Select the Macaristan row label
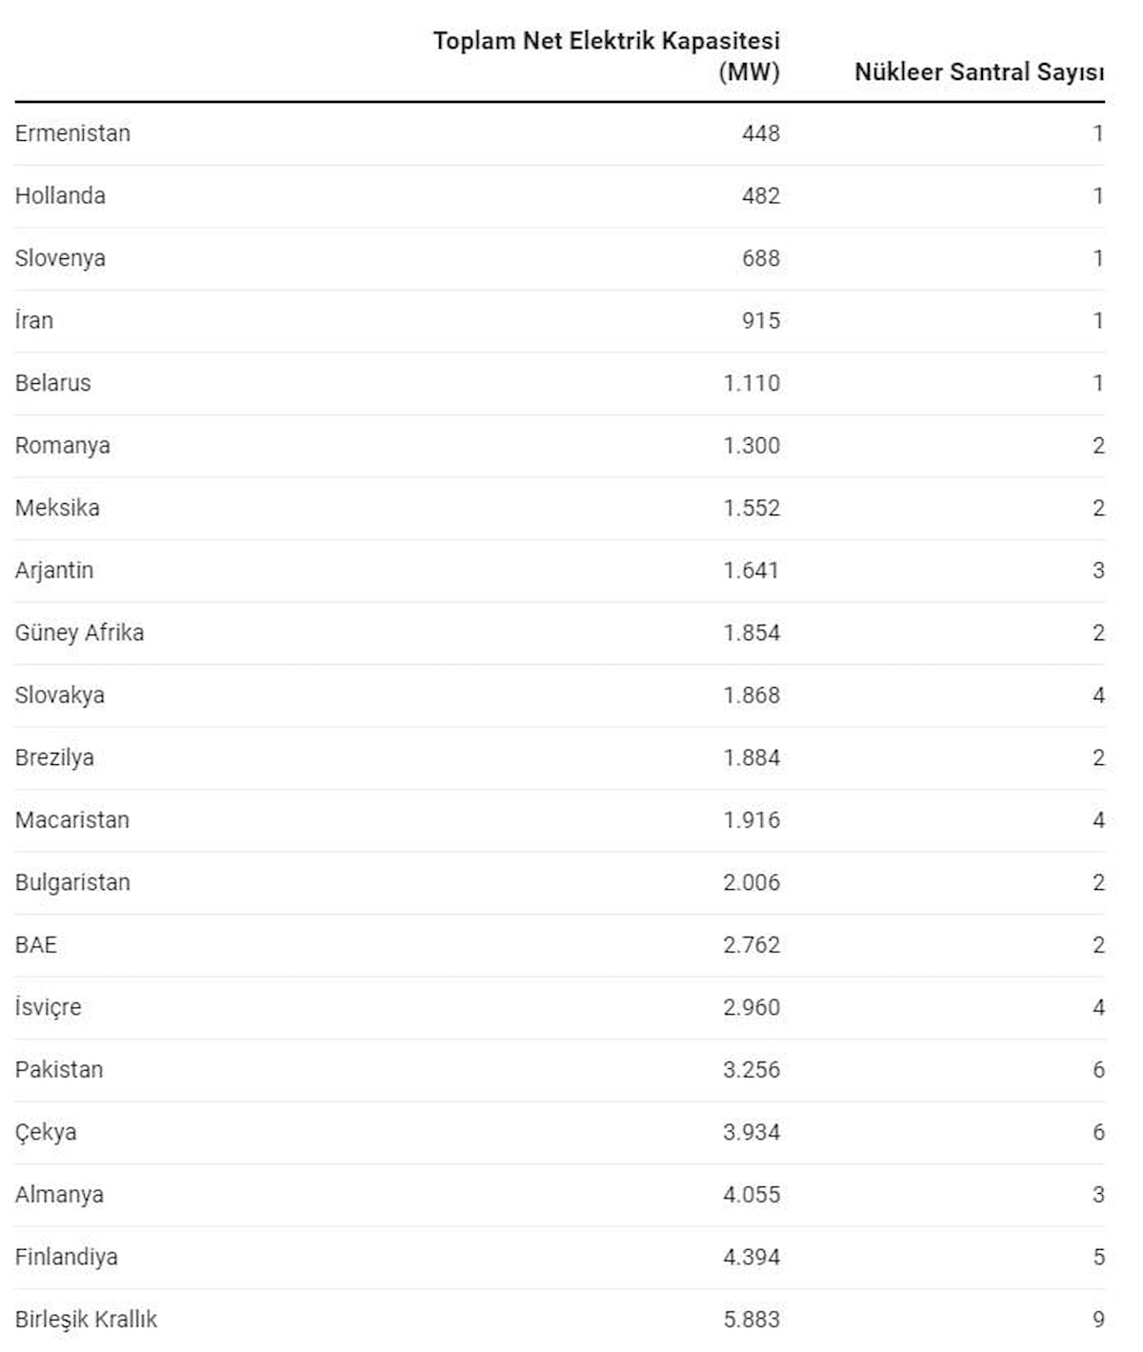 coord(71,820)
